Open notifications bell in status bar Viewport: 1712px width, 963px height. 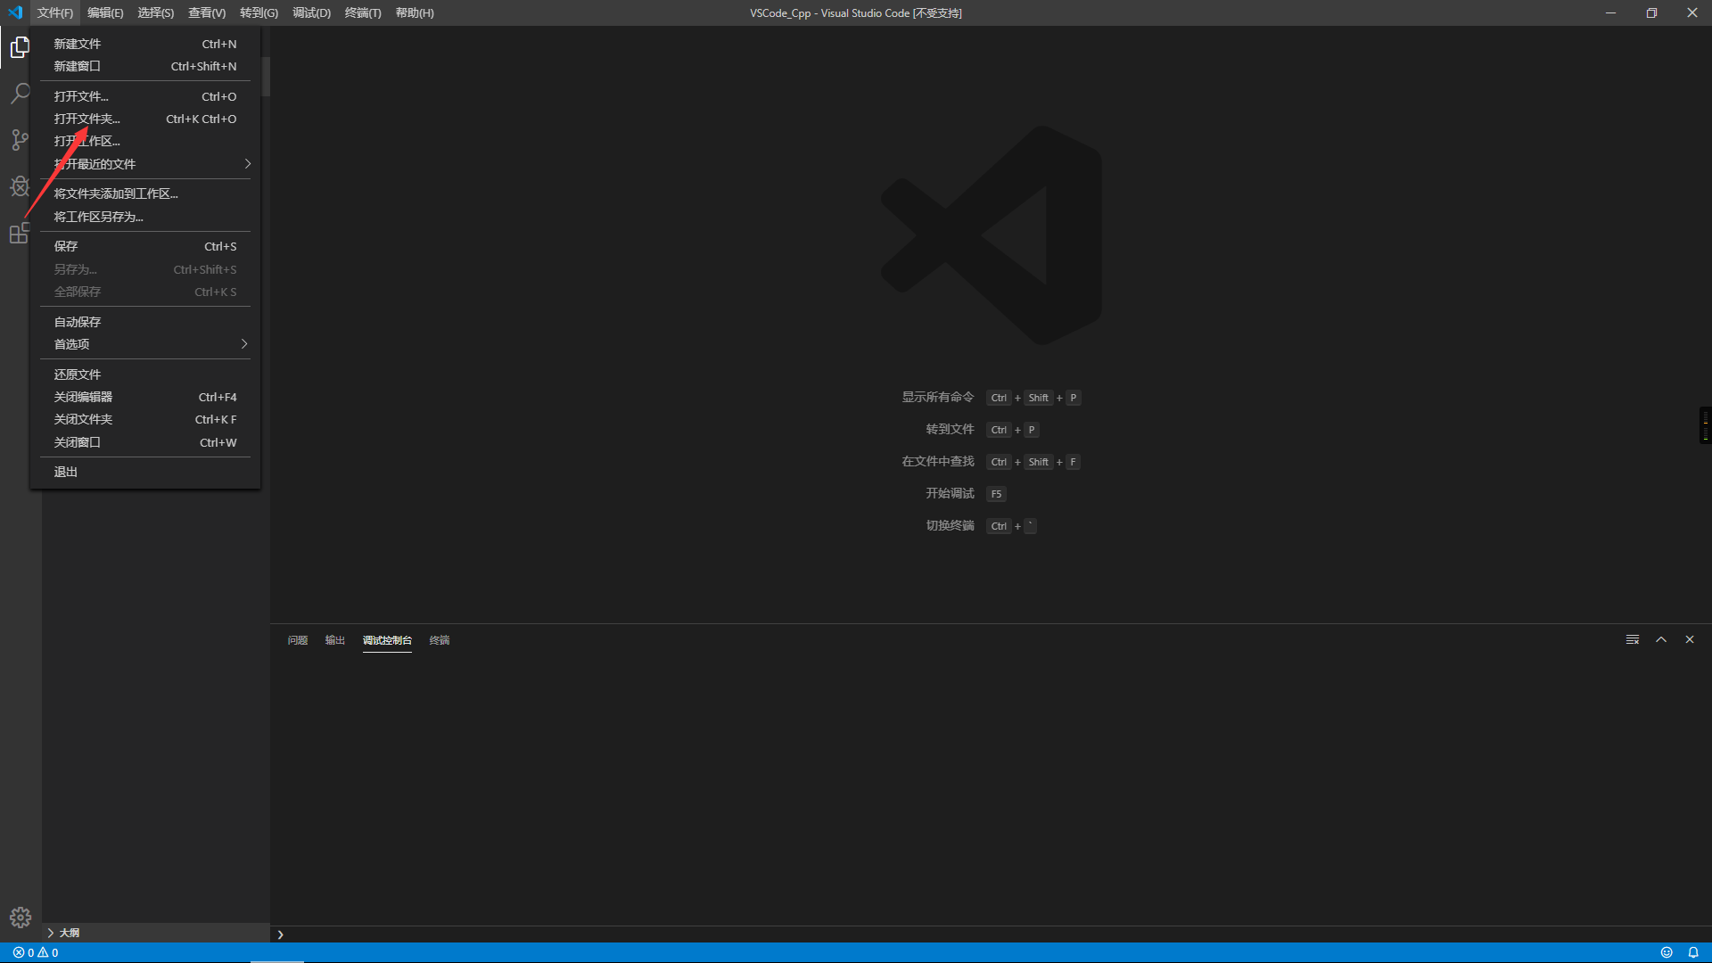click(1693, 952)
